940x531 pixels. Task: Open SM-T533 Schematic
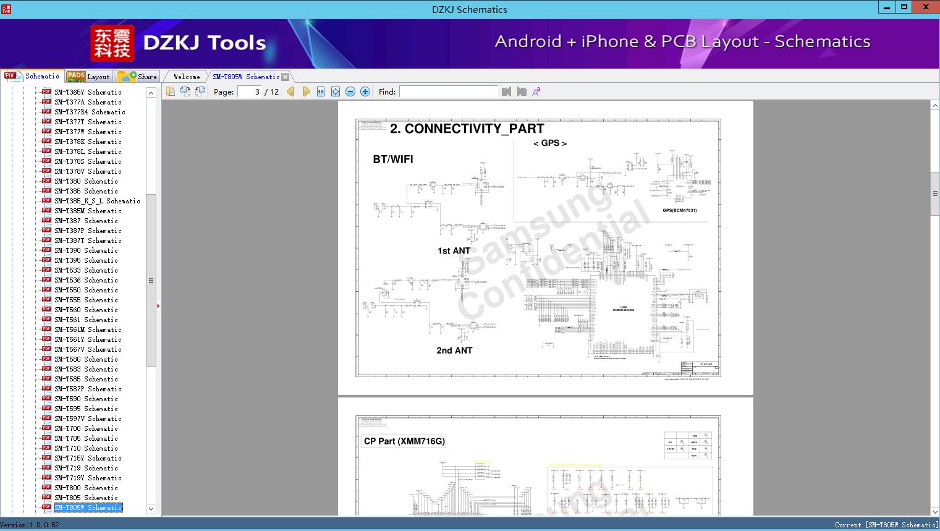(x=86, y=270)
